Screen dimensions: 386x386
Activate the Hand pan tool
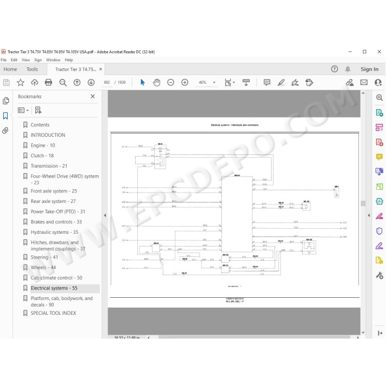click(157, 83)
